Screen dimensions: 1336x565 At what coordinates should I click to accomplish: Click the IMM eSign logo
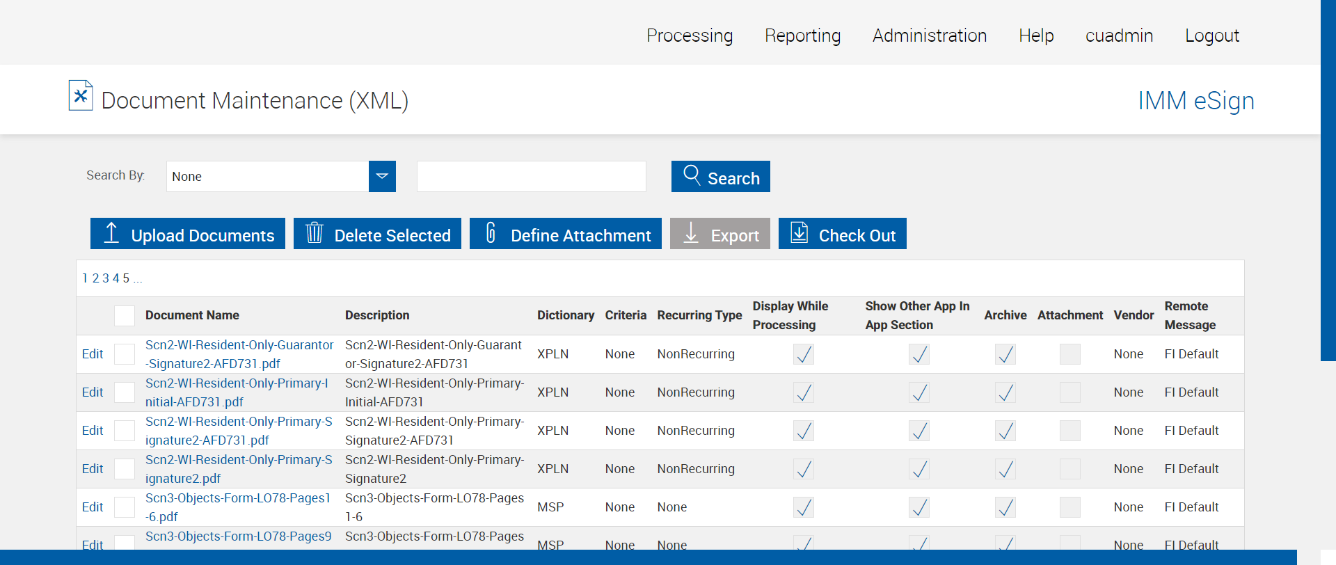[x=1195, y=101]
